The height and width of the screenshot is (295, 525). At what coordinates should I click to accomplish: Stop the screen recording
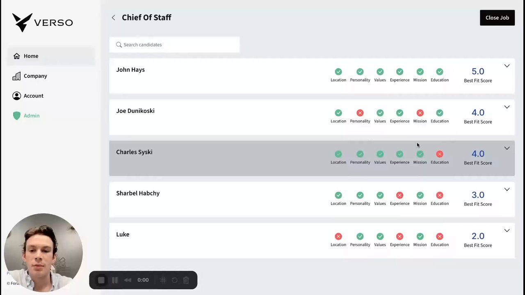pos(101,280)
